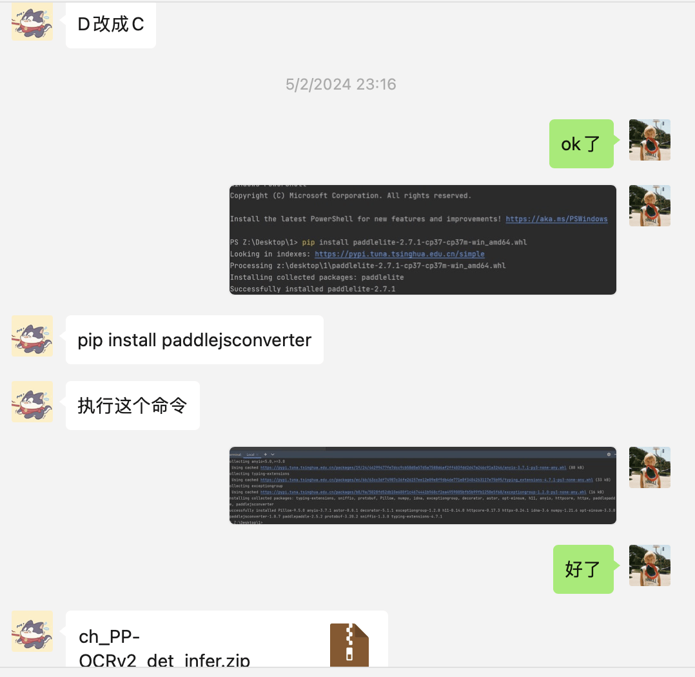Click the sender avatar beside "ok了"
The height and width of the screenshot is (677, 695).
[650, 140]
